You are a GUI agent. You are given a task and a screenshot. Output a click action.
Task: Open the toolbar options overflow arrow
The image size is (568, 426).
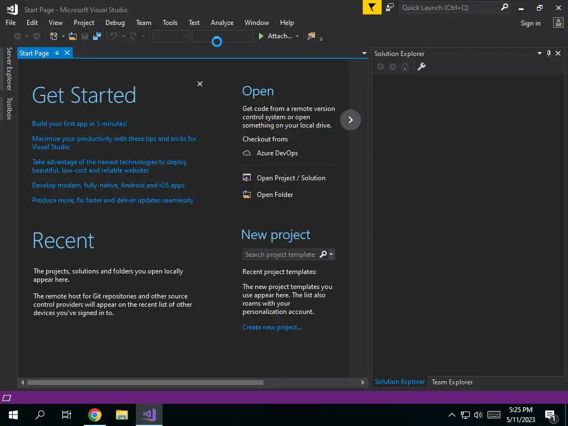click(x=321, y=38)
